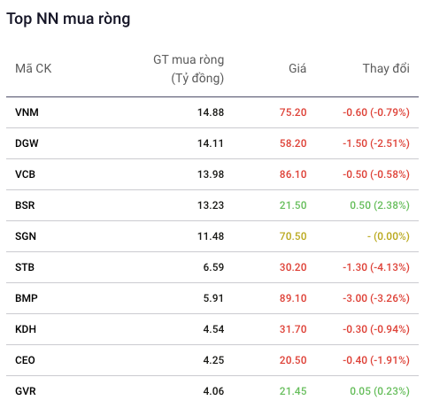Open the VNM stock ticker

pyautogui.click(x=27, y=112)
